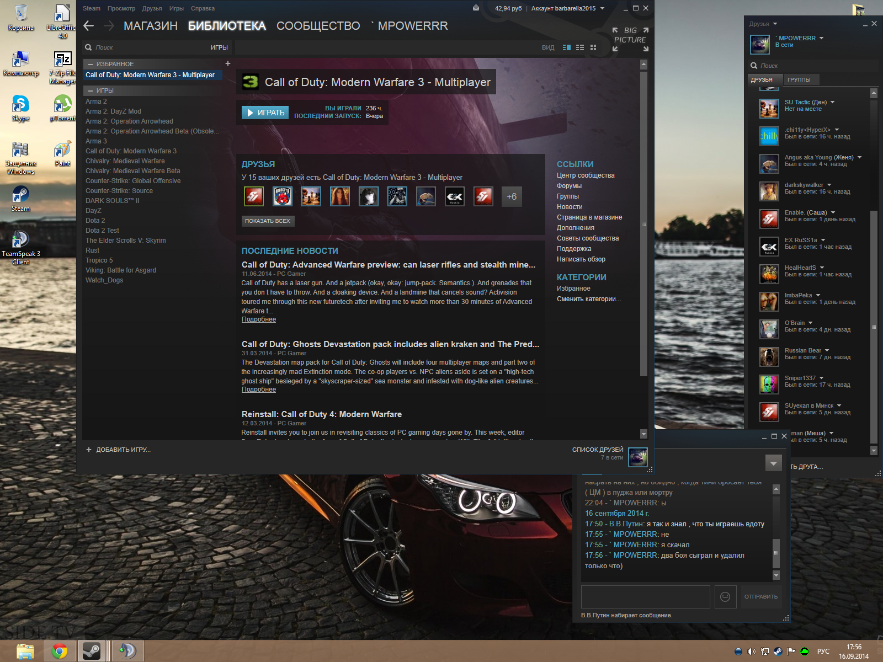Switch library to grid view

point(593,48)
